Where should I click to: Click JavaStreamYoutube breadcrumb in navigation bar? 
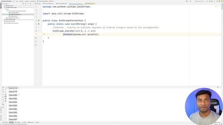(6, 1)
